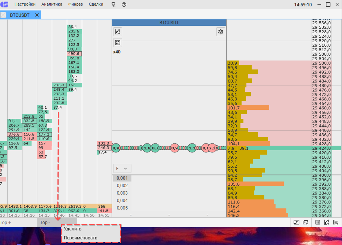The width and height of the screenshot is (342, 245).
Task: Choose Удалить in the context menu
Action: (x=73, y=229)
